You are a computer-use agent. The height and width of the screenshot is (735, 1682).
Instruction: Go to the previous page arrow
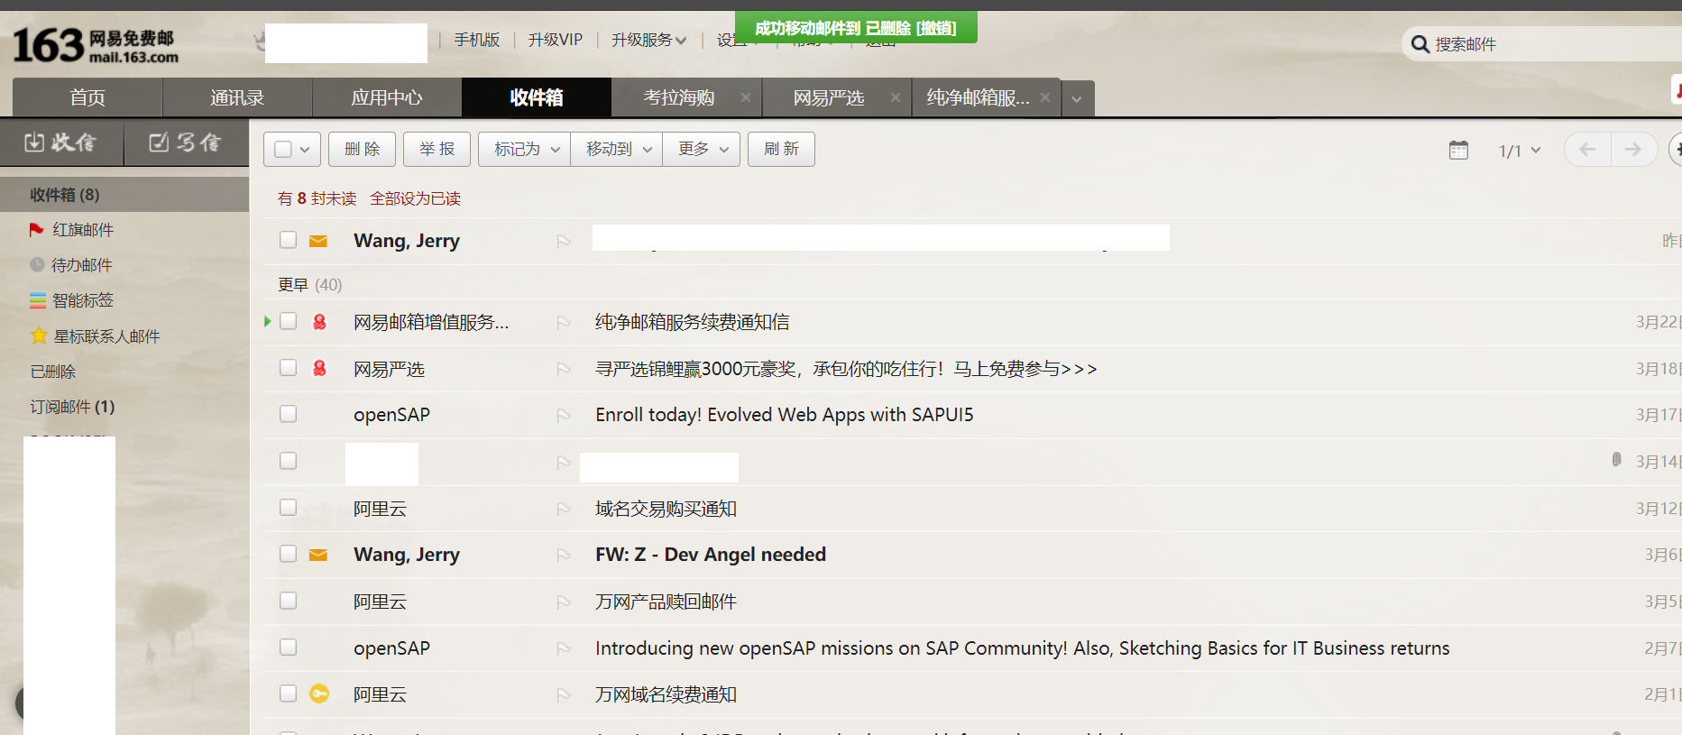1587,150
